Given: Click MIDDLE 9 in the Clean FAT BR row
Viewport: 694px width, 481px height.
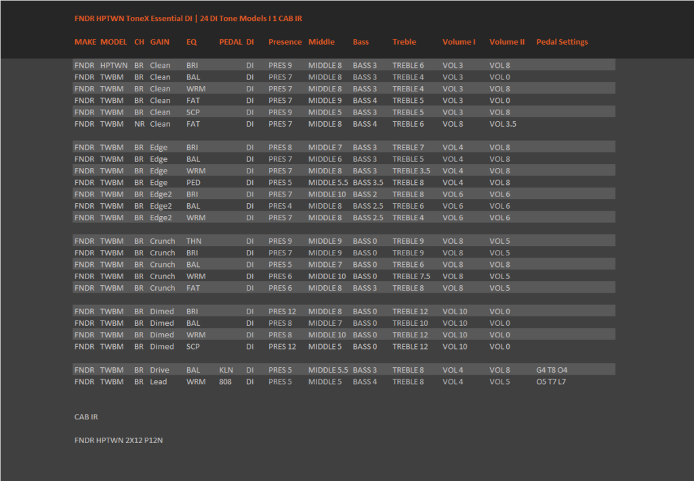Looking at the screenshot, I should click(325, 101).
